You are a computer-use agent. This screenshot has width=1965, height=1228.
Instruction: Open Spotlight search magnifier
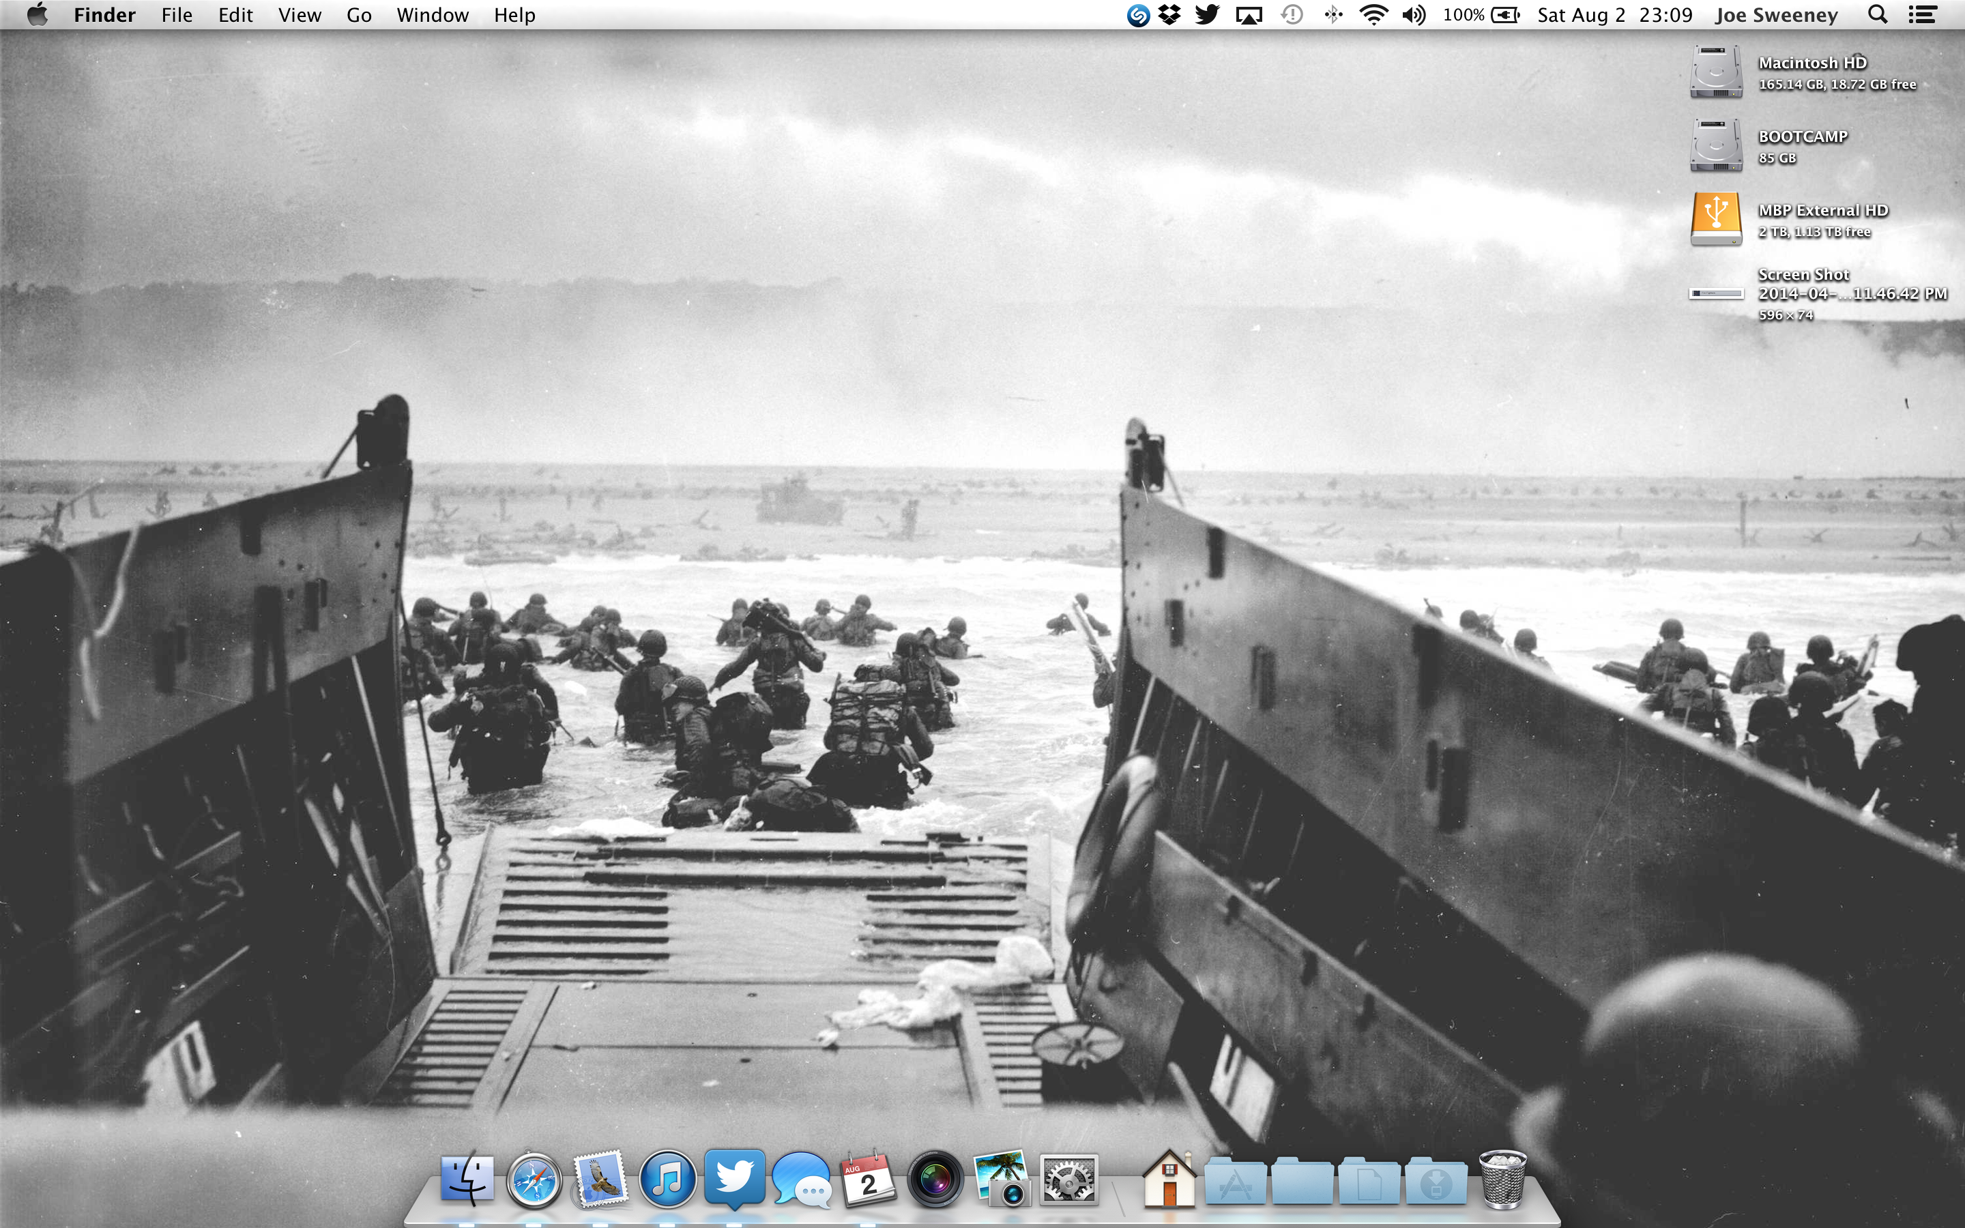(x=1877, y=14)
